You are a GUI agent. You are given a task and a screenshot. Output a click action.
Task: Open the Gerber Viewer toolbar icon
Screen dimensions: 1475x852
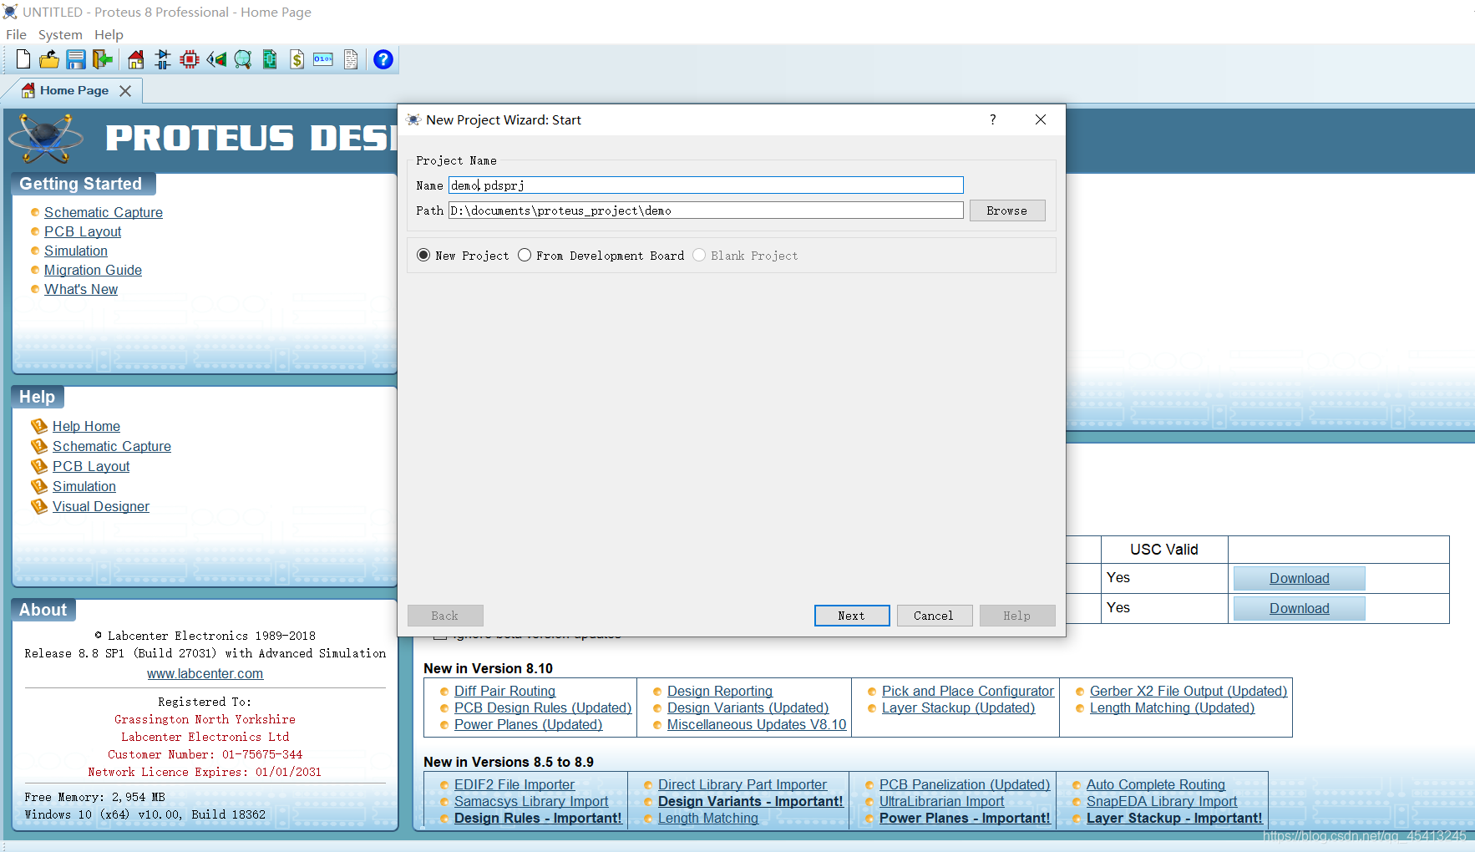point(270,59)
